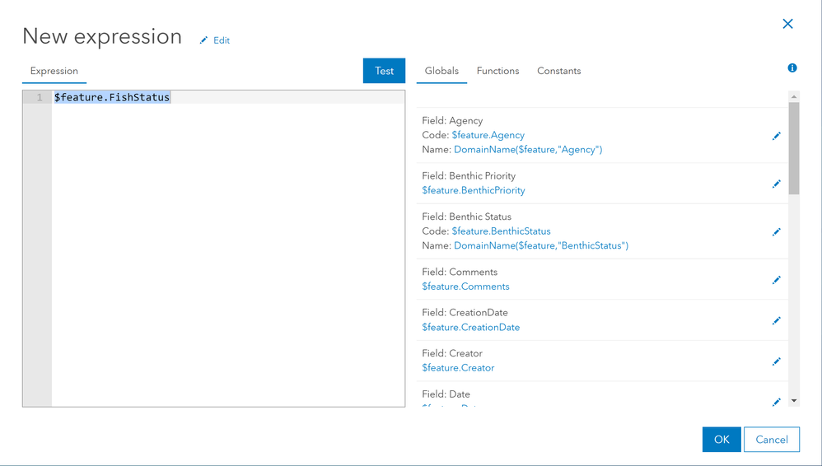Click the pencil icon for Benthic Status field
Image resolution: width=822 pixels, height=466 pixels.
pos(777,231)
